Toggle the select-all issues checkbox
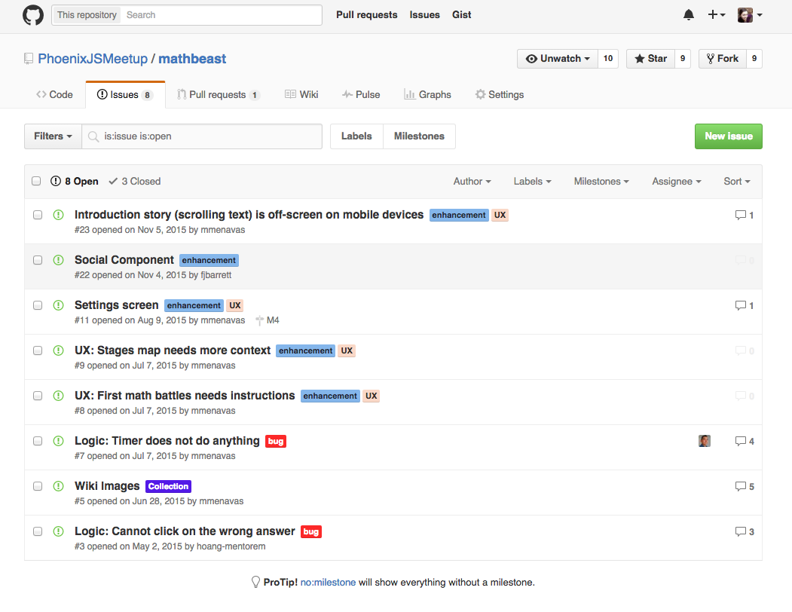This screenshot has height=612, width=792. click(x=36, y=181)
